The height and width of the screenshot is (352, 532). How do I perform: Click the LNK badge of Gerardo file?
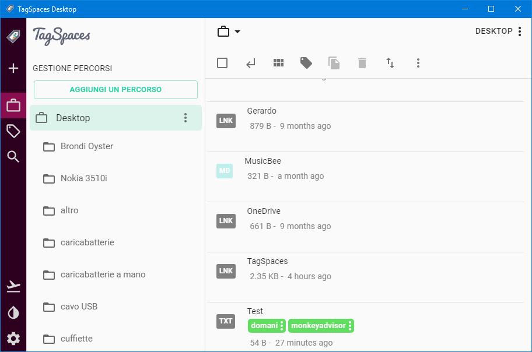tap(226, 121)
